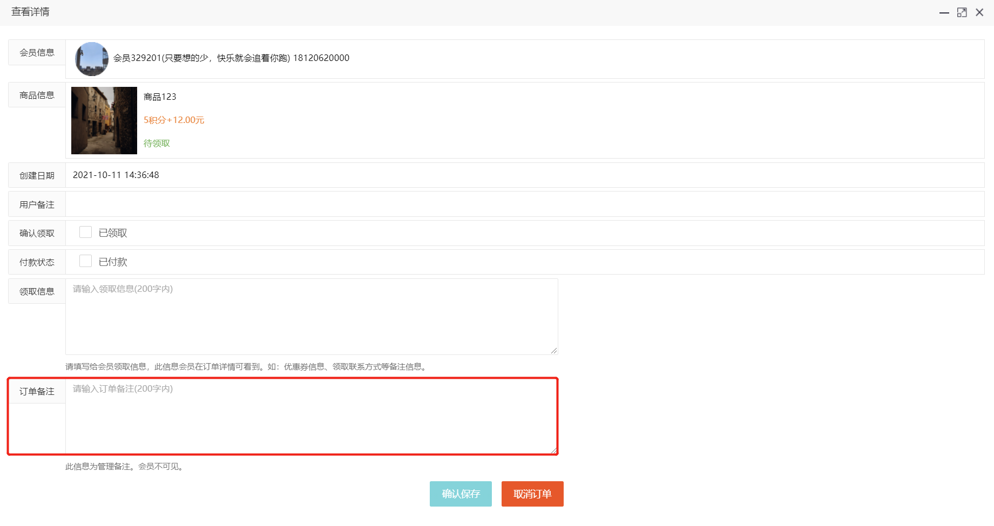Click the hint text about 领取信息
The width and height of the screenshot is (994, 526).
tap(247, 366)
